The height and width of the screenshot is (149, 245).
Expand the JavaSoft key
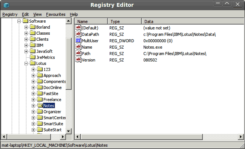(x=26, y=51)
